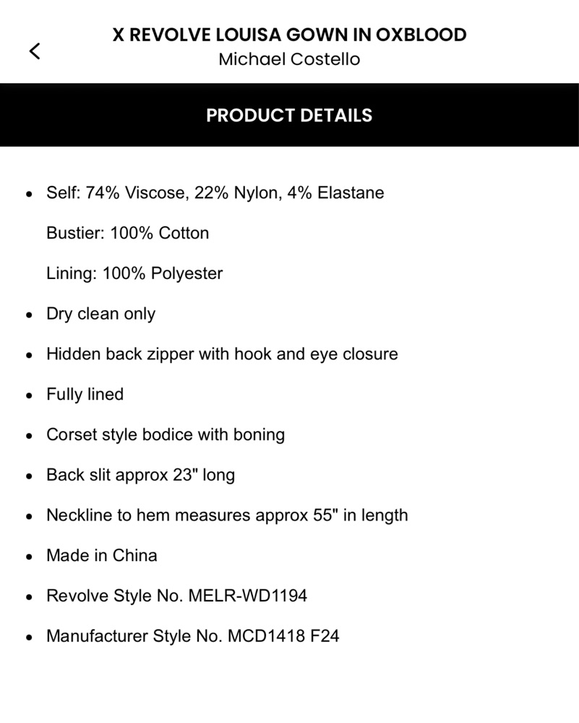579x723 pixels.
Task: Tap the back arrow icon
Action: (34, 51)
